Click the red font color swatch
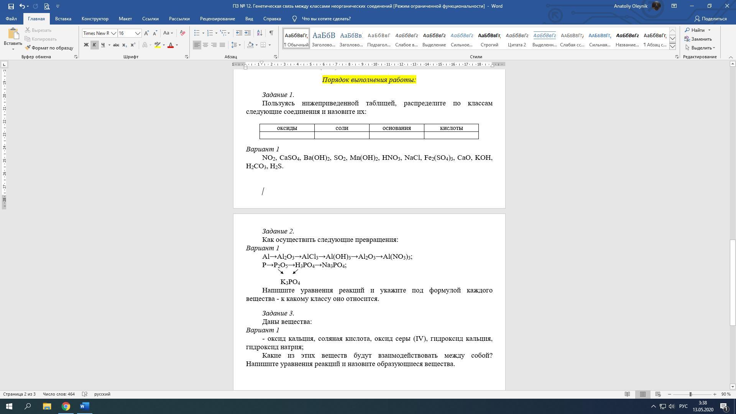Image resolution: width=736 pixels, height=414 pixels. tap(171, 45)
